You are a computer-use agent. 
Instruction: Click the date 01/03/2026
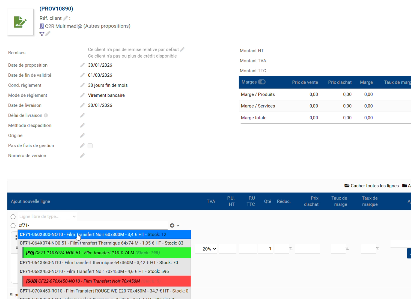[x=100, y=75]
